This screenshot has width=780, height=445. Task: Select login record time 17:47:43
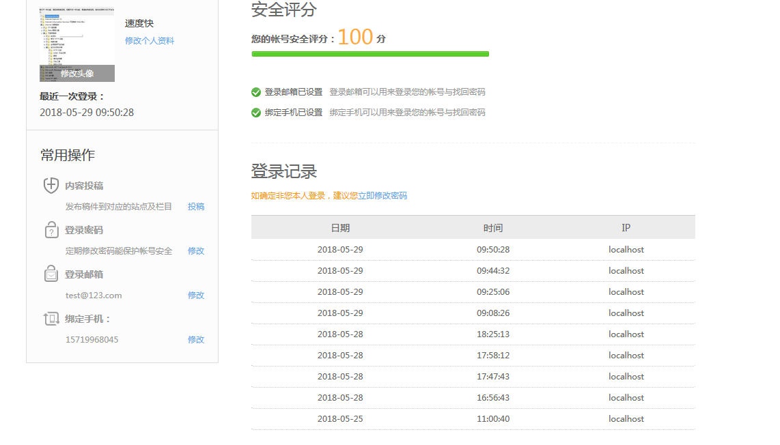click(x=493, y=376)
